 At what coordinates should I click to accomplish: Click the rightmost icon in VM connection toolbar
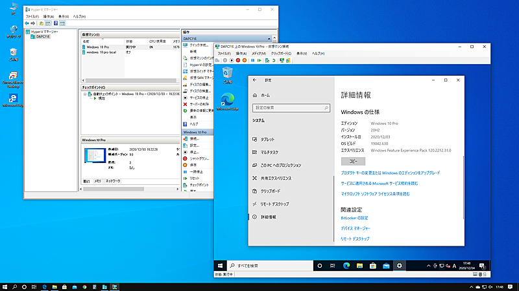click(288, 60)
